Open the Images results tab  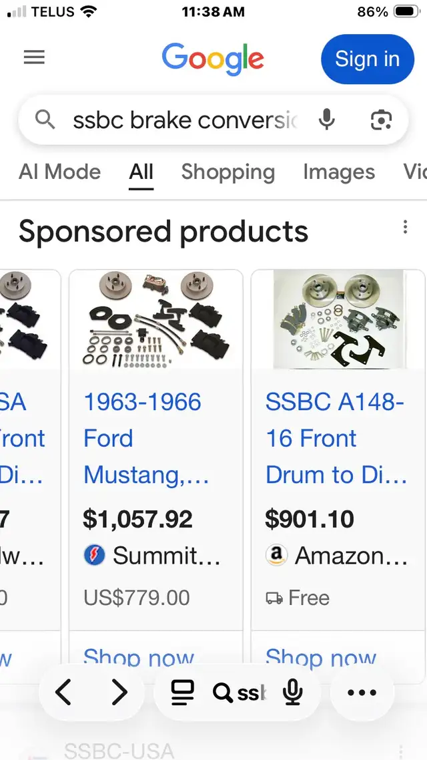339,172
